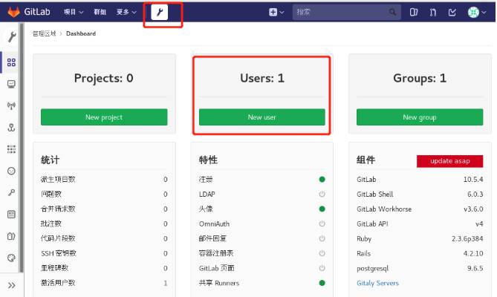This screenshot has height=297, width=497.
Task: Click the Groups: 1 heading
Action: pos(420,78)
